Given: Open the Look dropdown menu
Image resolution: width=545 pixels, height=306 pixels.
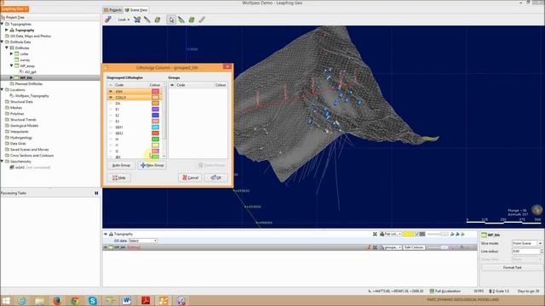Looking at the screenshot, I should tap(123, 20).
